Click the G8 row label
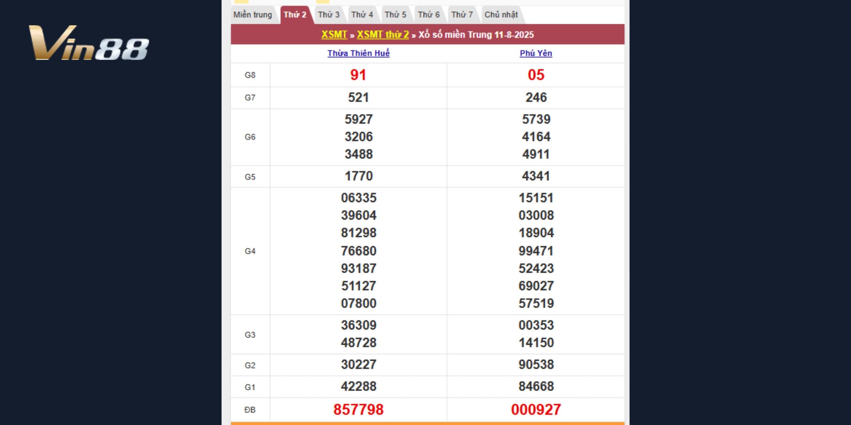The width and height of the screenshot is (851, 425). tap(250, 75)
